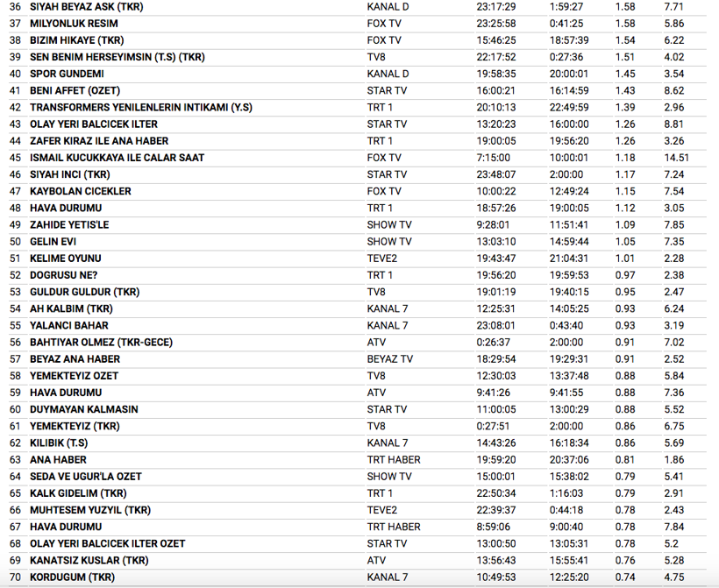The height and width of the screenshot is (588, 719).
Task: Click the KELIME OYUNU program title
Action: click(x=66, y=259)
